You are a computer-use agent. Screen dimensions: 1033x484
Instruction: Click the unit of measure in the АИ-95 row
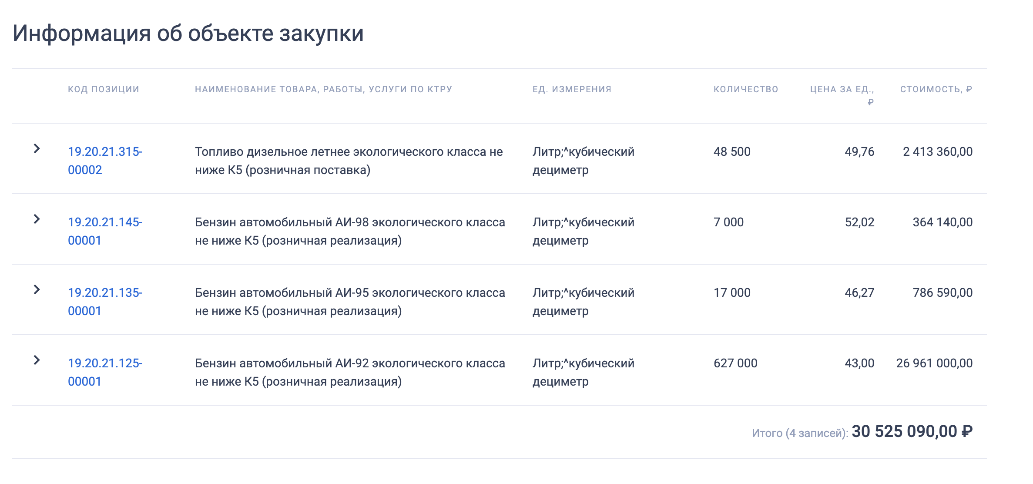pos(584,302)
